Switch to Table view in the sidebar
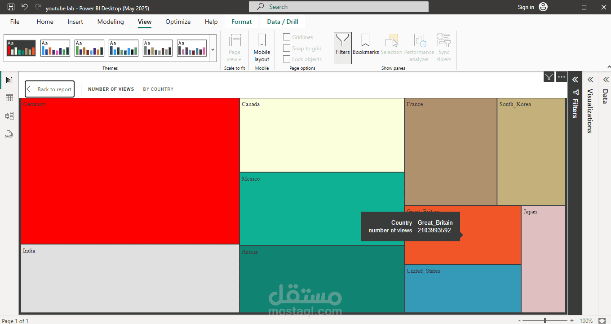The height and width of the screenshot is (324, 611). tap(9, 98)
